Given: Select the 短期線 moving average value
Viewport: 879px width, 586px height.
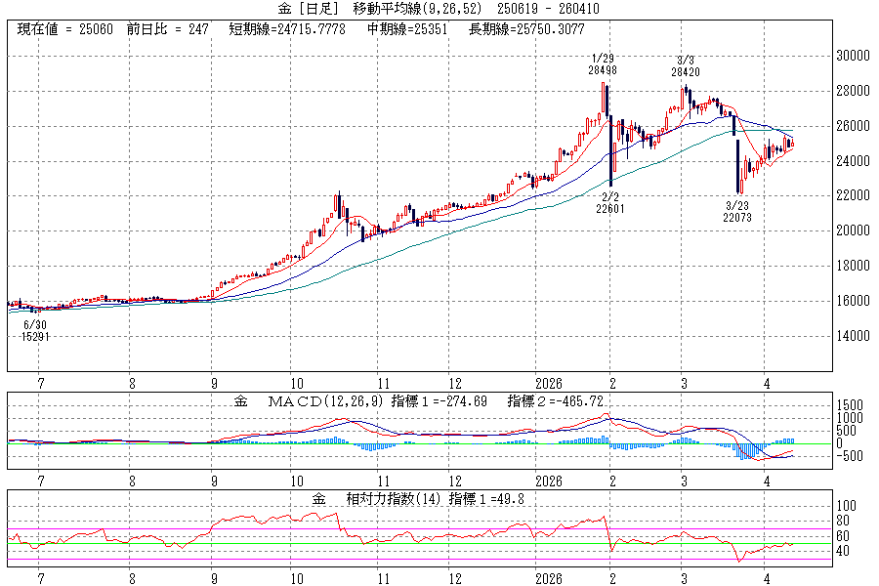Looking at the screenshot, I should (286, 29).
